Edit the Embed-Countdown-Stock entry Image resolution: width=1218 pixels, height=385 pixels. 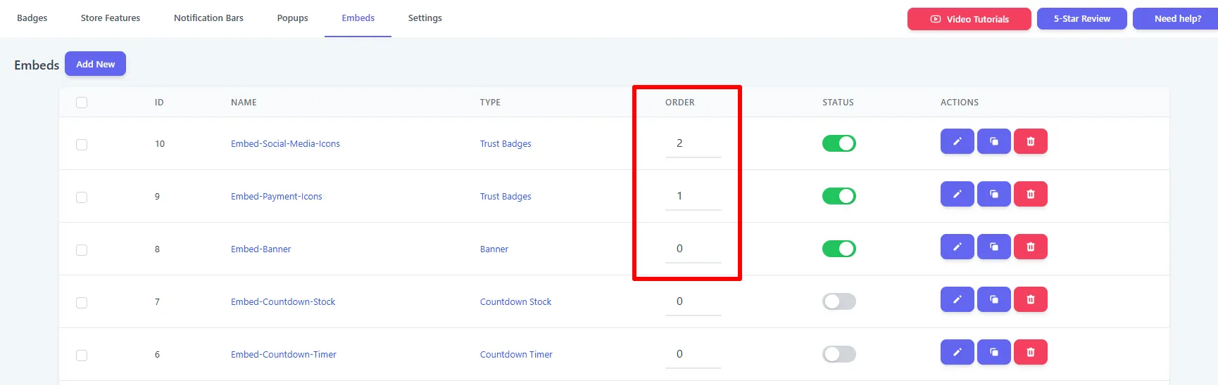pos(957,299)
